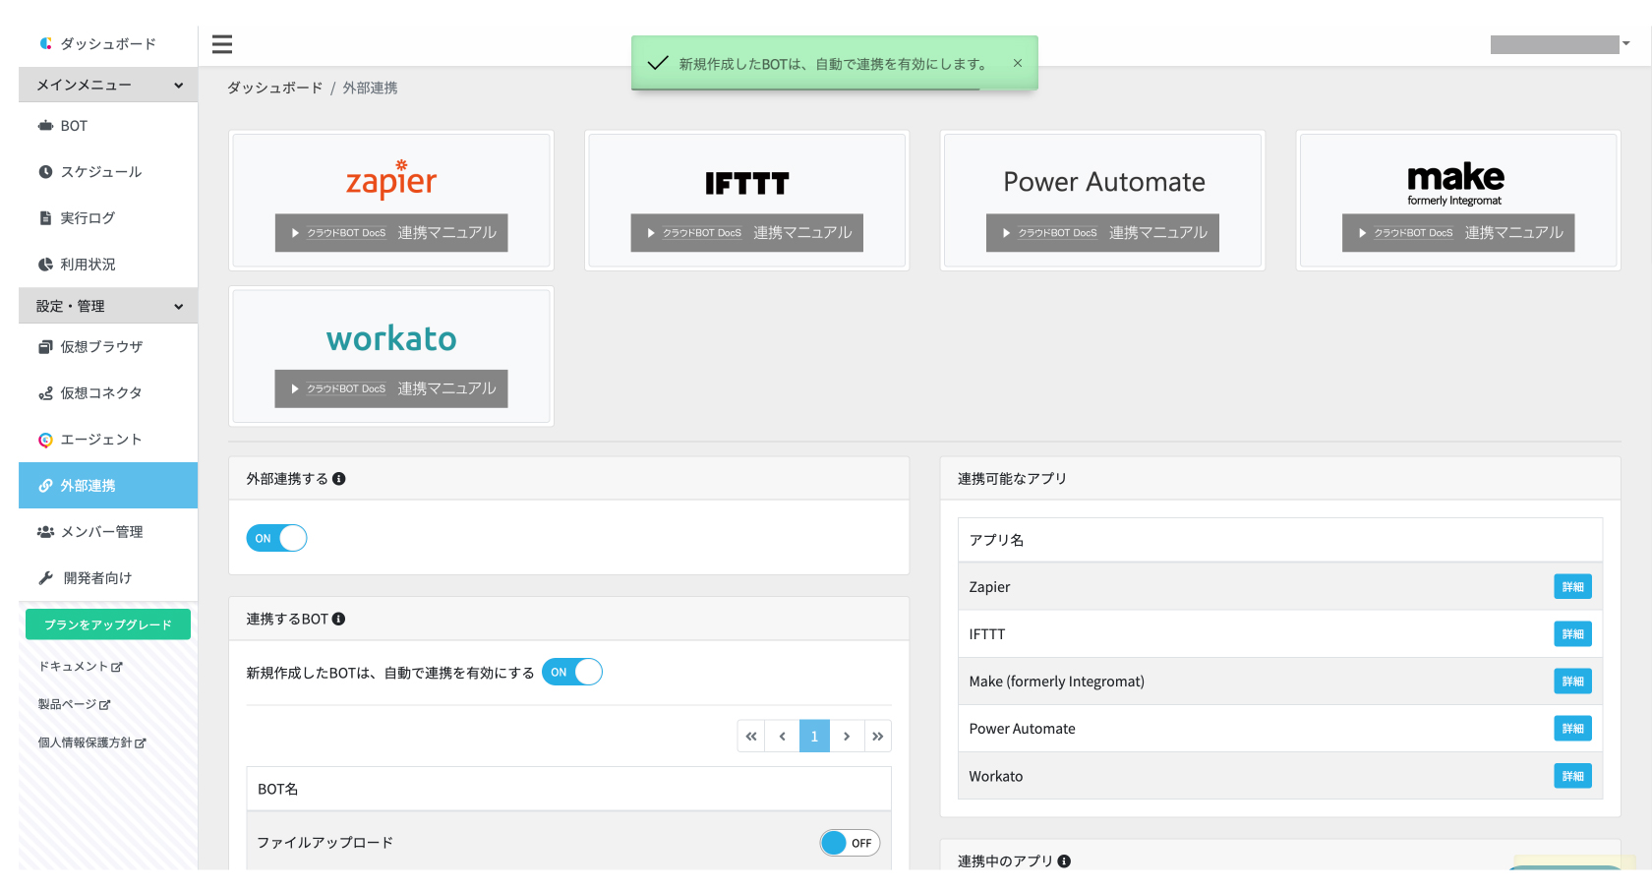Click the 外部連携 breadcrumb text
This screenshot has width=1652, height=890.
tap(370, 88)
